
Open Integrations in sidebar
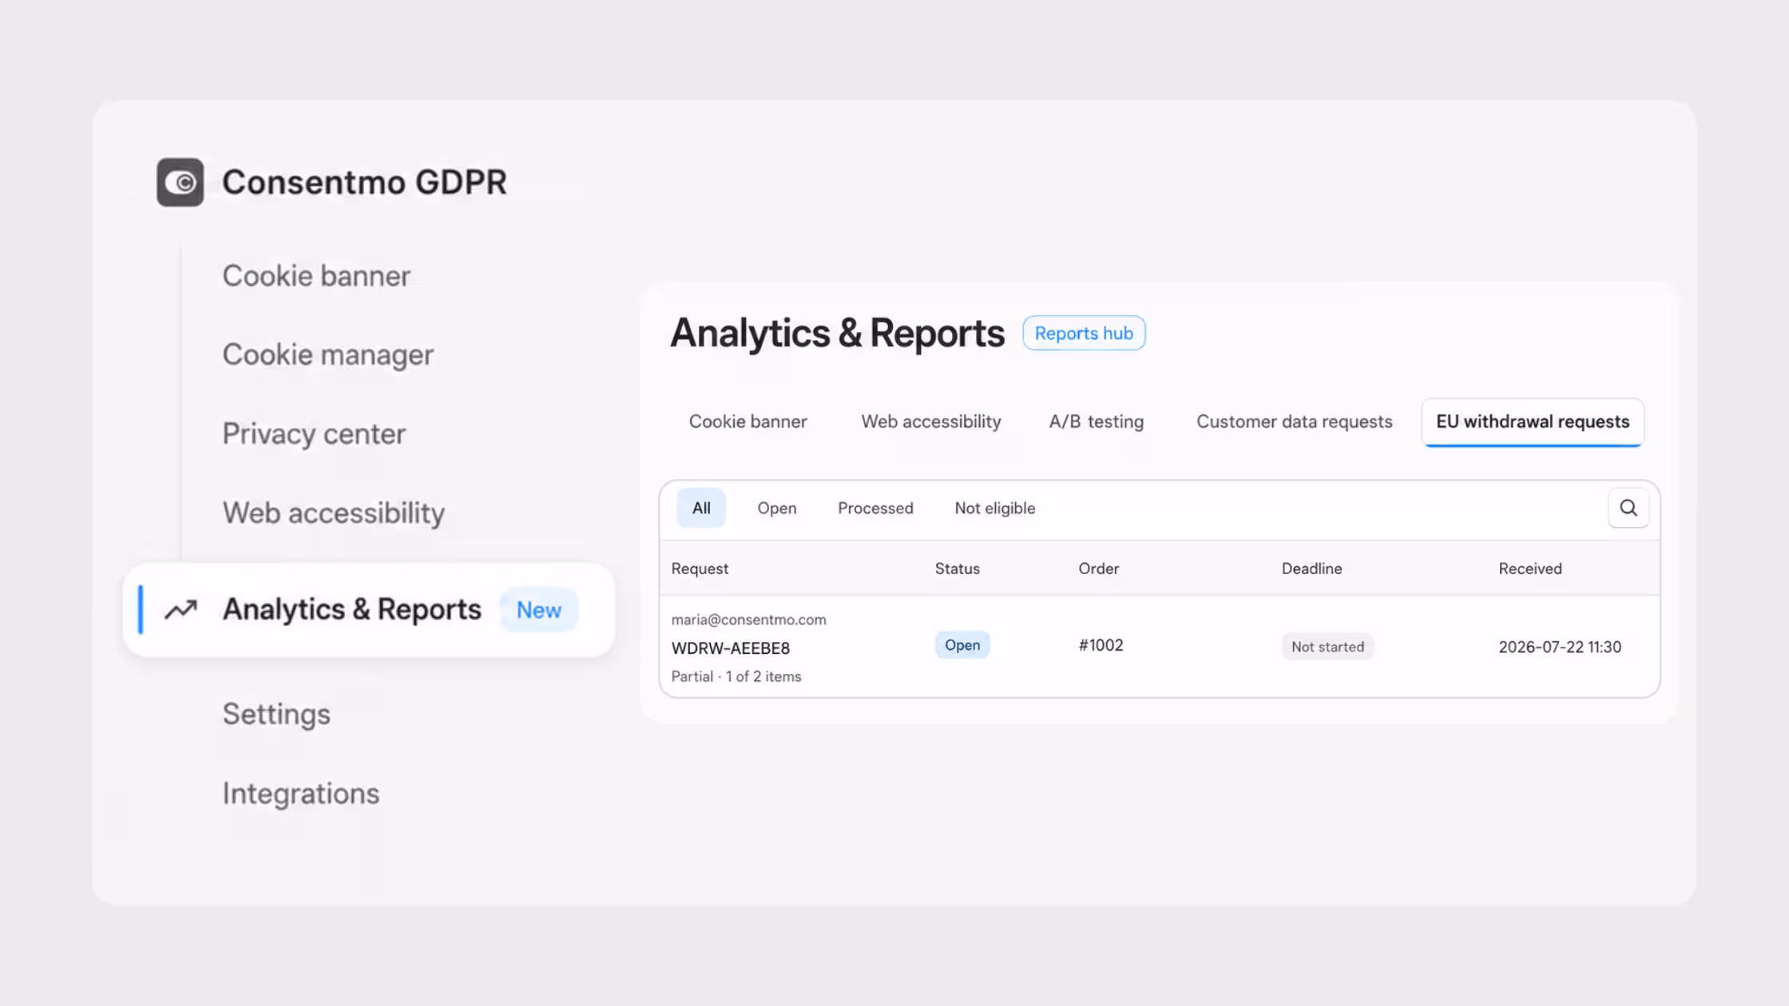[x=301, y=793]
